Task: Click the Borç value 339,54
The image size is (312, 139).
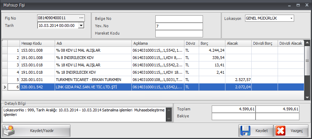Action: [212, 58]
